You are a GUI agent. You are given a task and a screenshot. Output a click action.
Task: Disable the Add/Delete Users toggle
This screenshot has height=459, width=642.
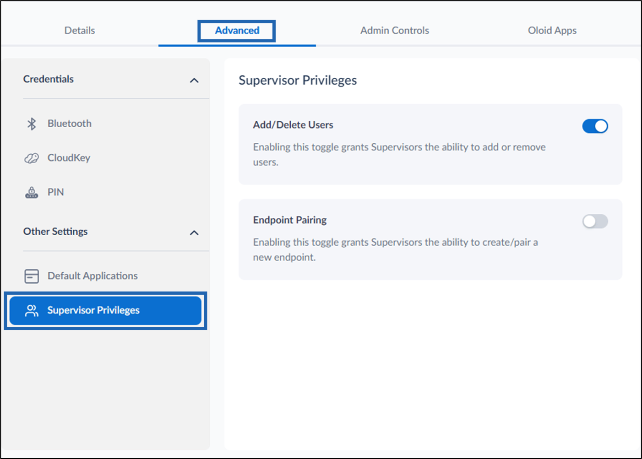coord(595,126)
